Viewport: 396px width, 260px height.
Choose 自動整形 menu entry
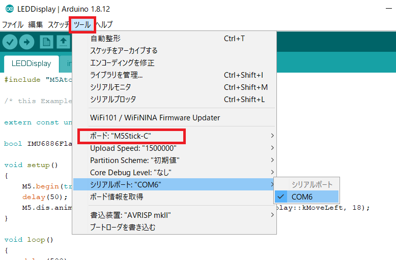[174, 38]
